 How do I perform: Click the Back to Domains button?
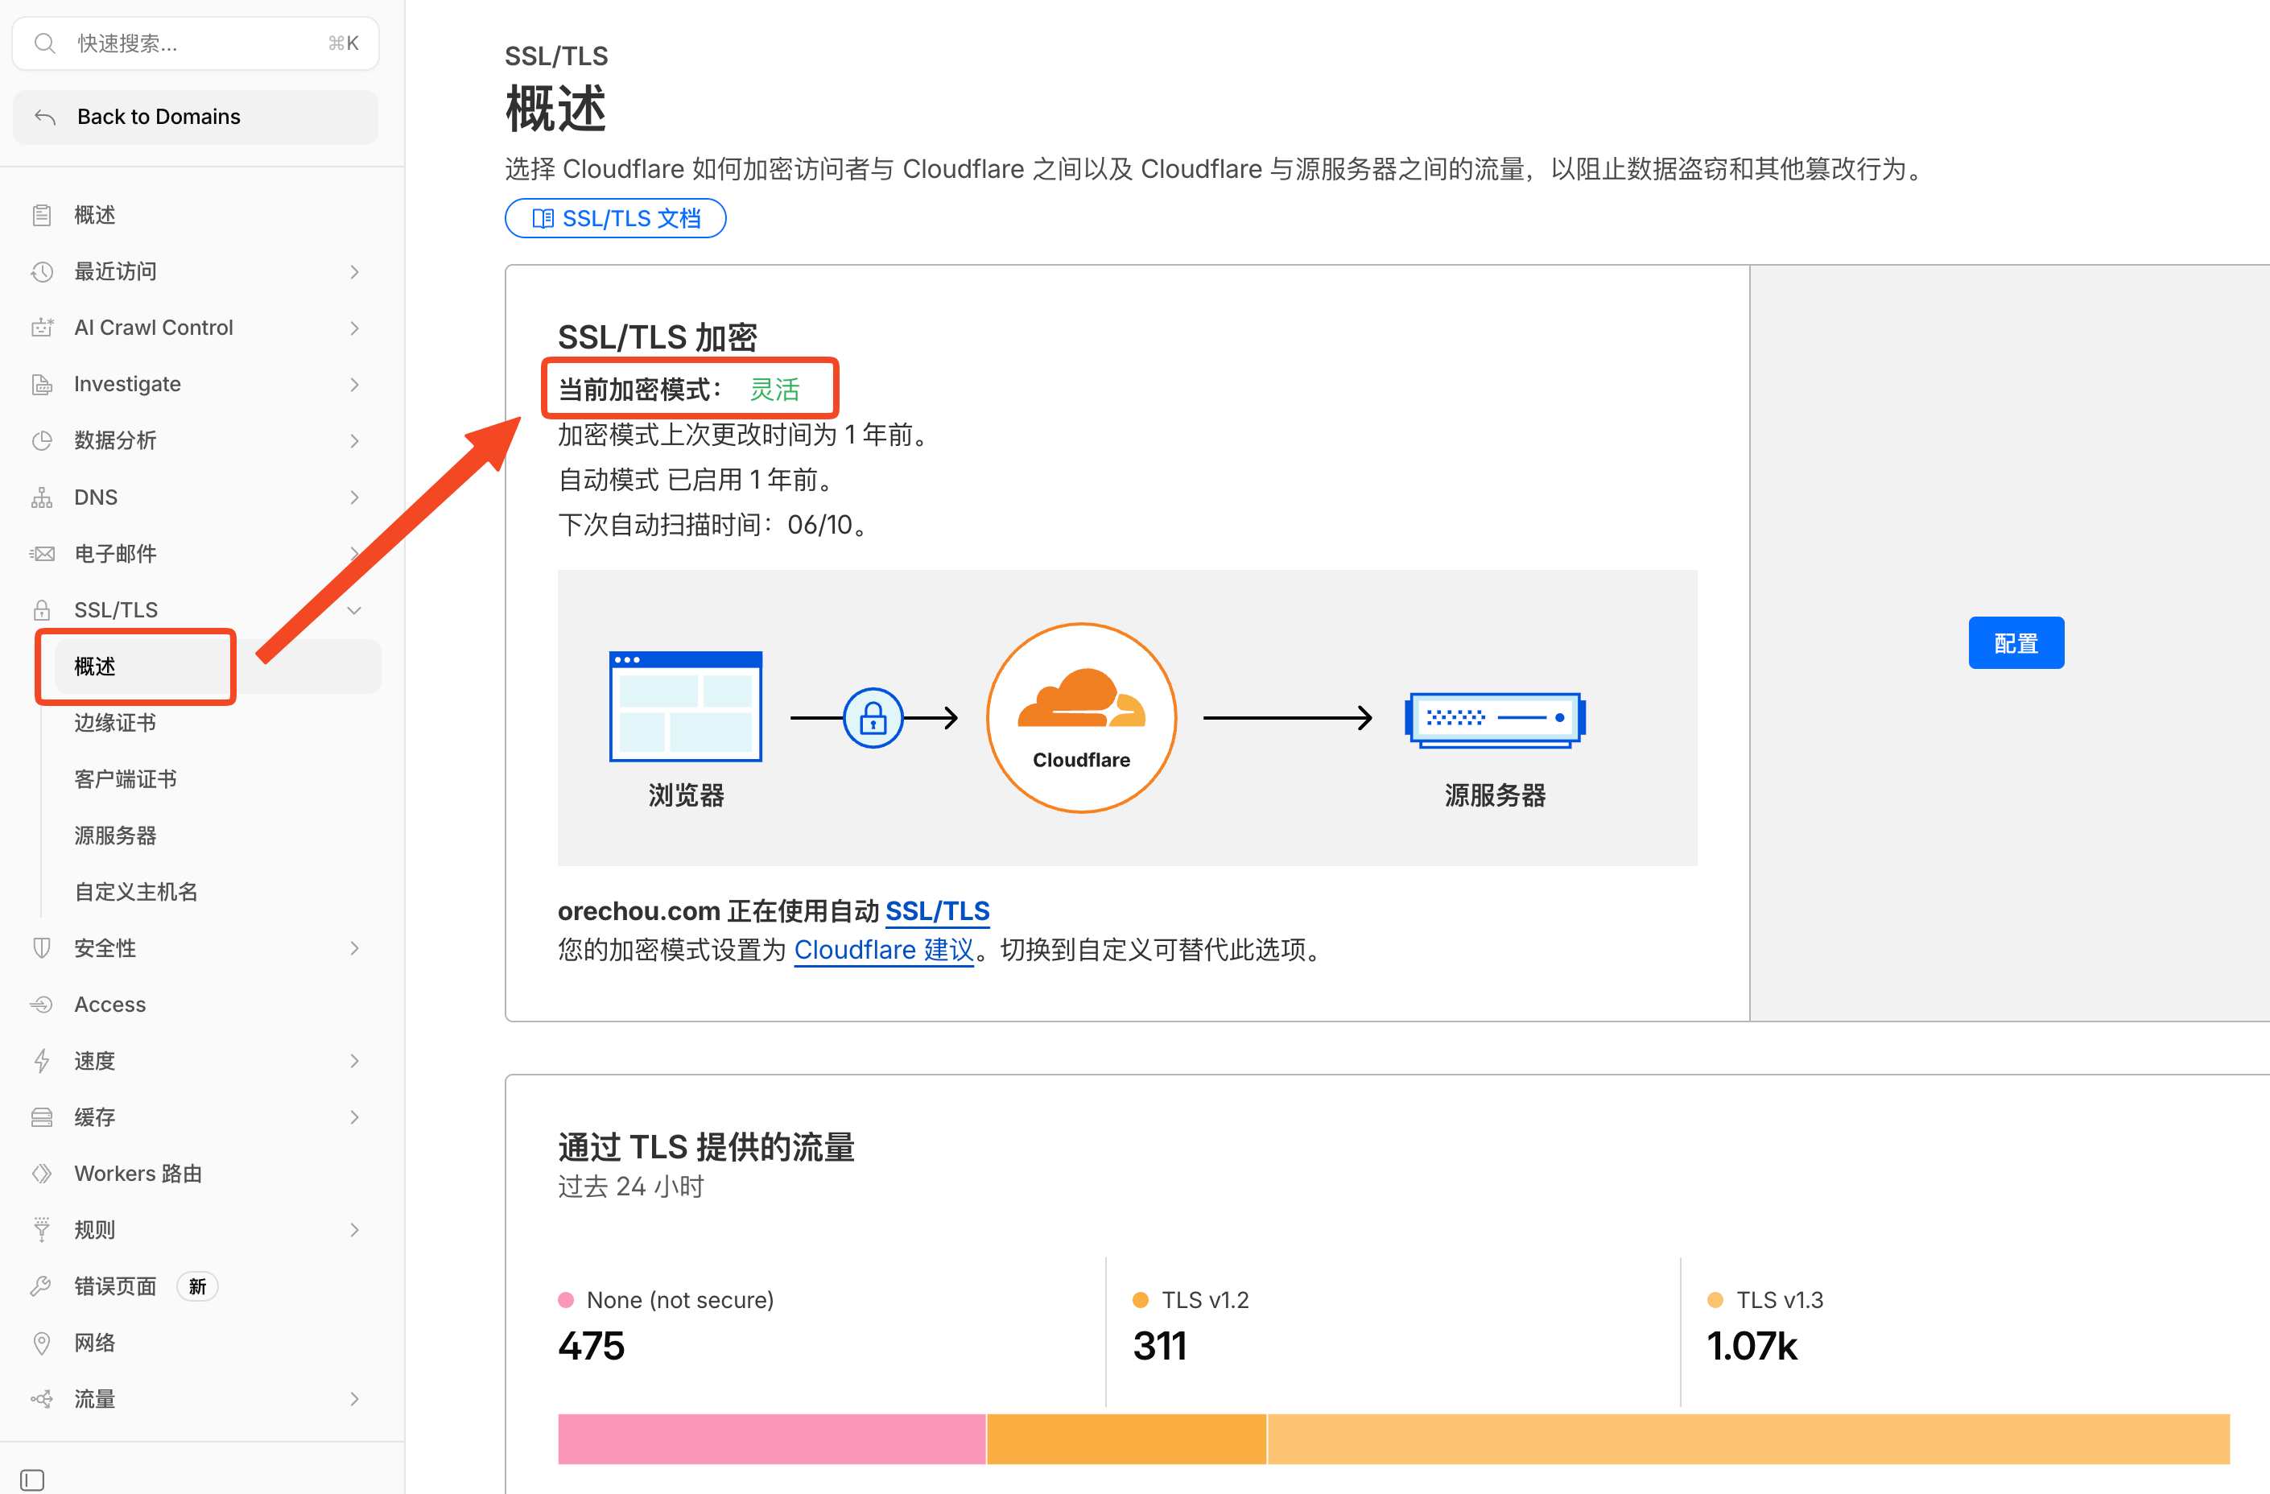[196, 117]
